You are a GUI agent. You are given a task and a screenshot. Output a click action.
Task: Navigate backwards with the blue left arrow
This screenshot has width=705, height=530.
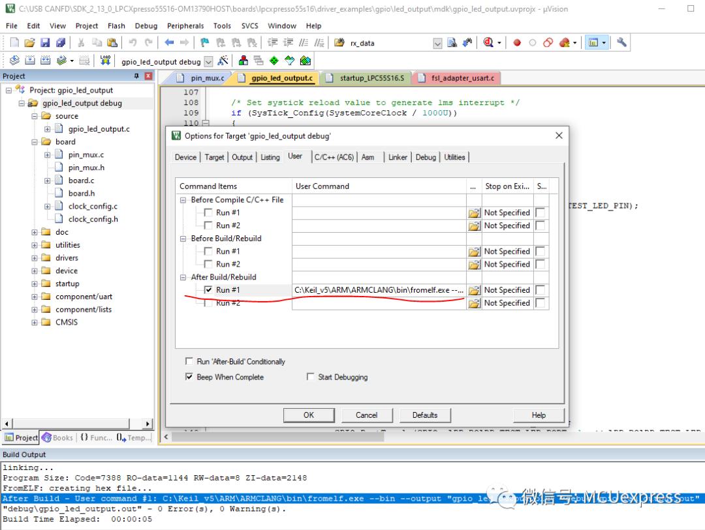pos(169,42)
